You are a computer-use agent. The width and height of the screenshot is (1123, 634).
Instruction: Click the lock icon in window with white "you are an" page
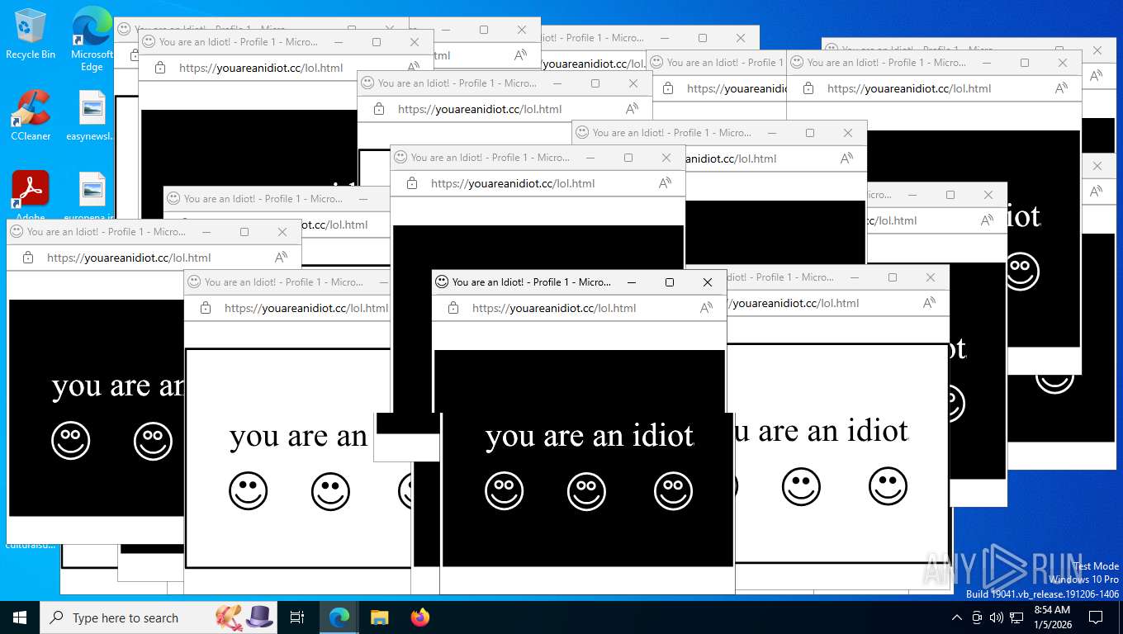click(x=206, y=308)
